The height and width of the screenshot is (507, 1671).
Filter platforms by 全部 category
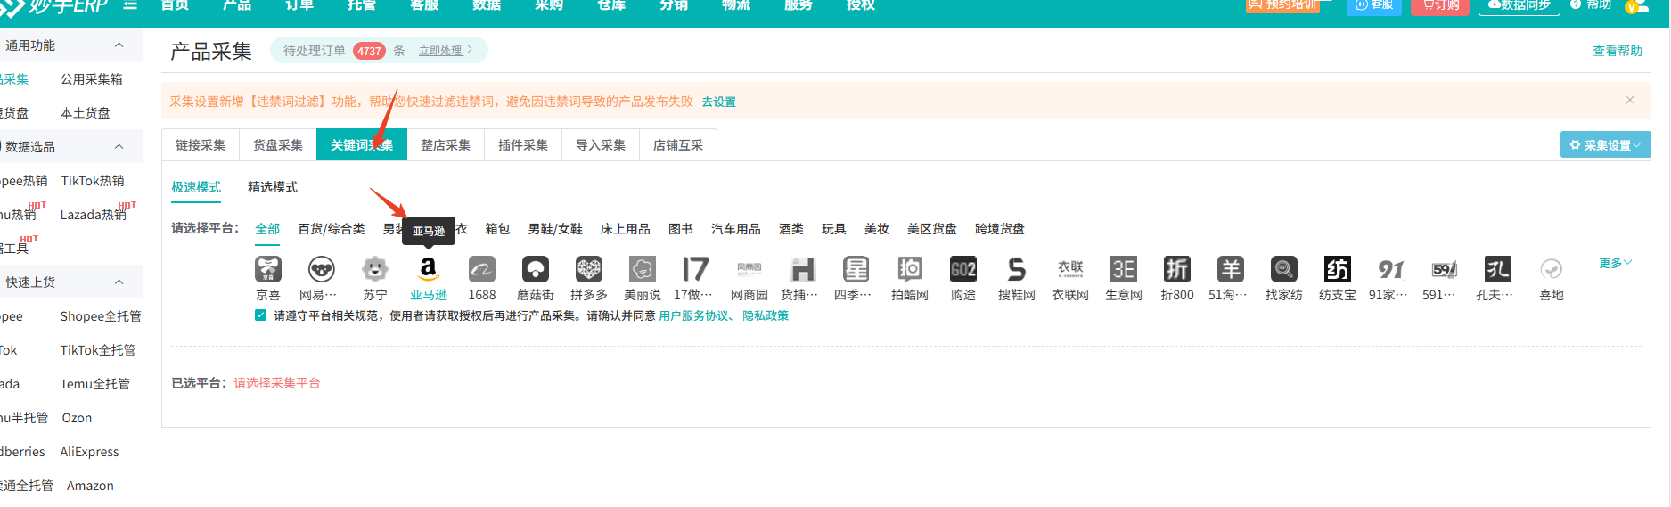coord(267,229)
